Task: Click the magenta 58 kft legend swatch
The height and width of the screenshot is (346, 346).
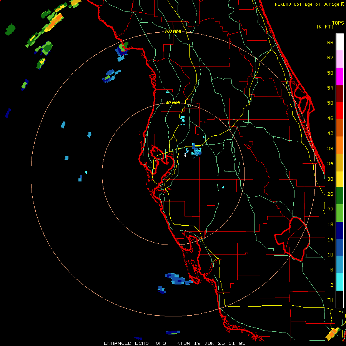Action: click(x=339, y=77)
